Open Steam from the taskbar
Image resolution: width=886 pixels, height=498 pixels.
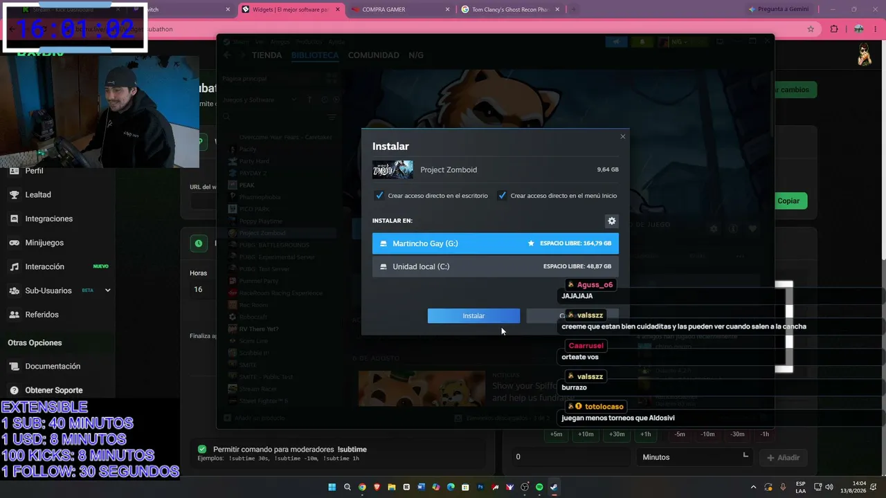(x=554, y=487)
